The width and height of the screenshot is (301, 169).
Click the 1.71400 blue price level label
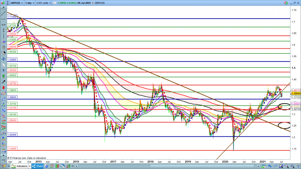pyautogui.click(x=12, y=18)
